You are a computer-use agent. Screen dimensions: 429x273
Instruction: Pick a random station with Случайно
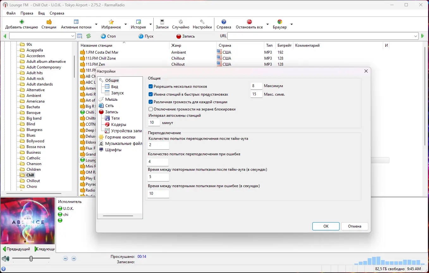pos(181,24)
